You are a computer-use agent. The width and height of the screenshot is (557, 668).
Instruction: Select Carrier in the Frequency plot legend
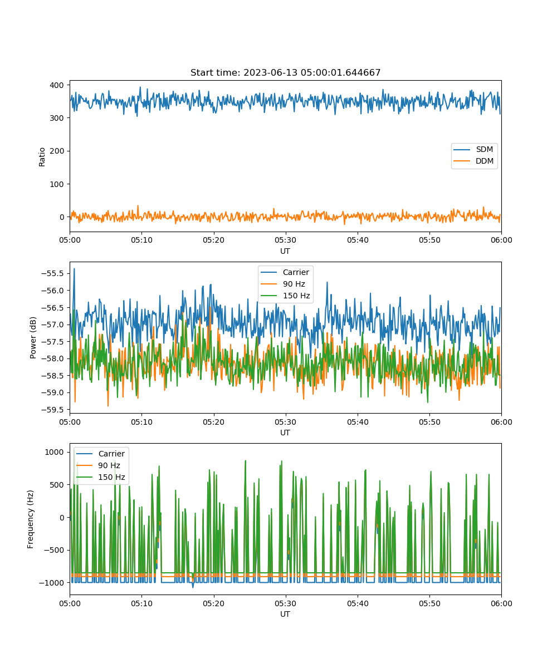[x=111, y=454]
